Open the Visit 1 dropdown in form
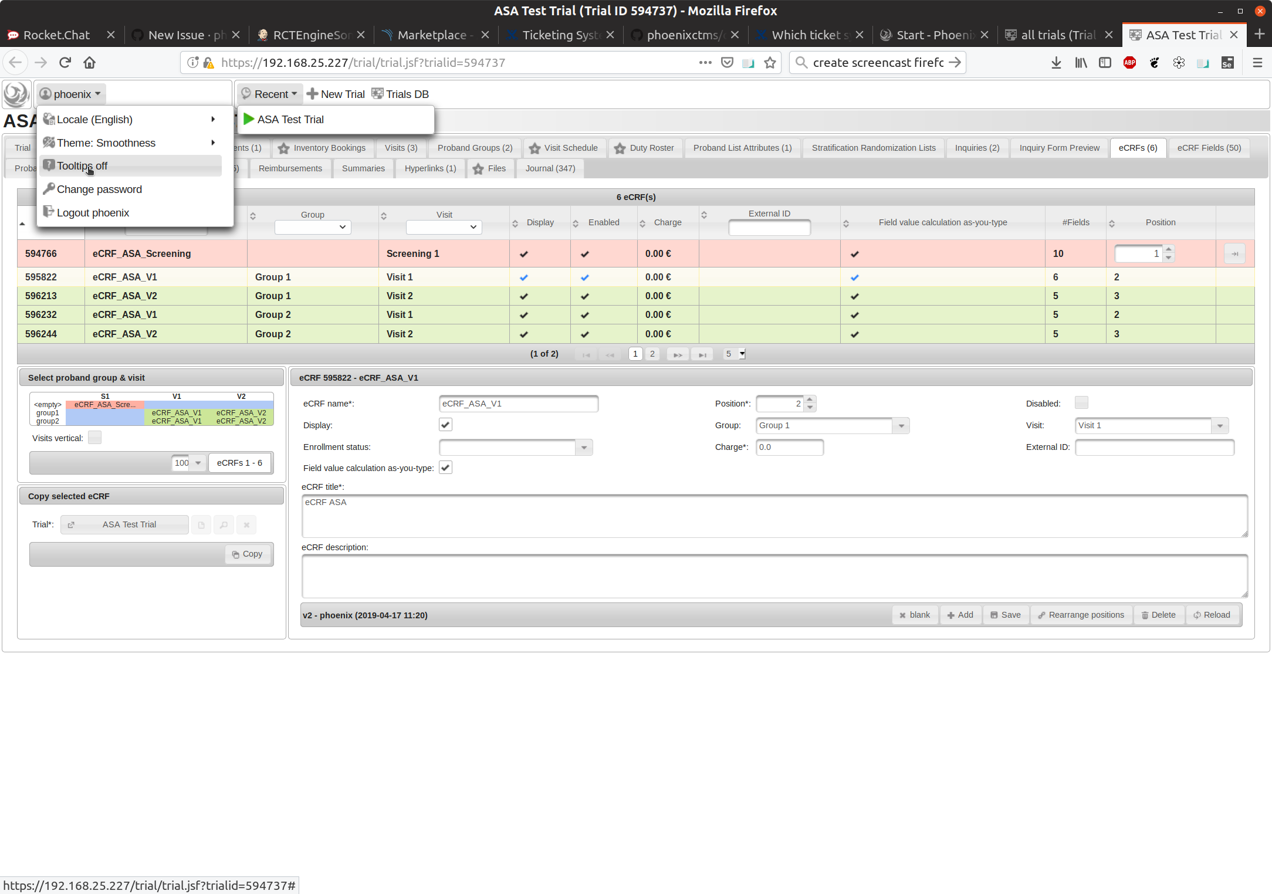Screen dimensions: 1272x894 (1220, 426)
